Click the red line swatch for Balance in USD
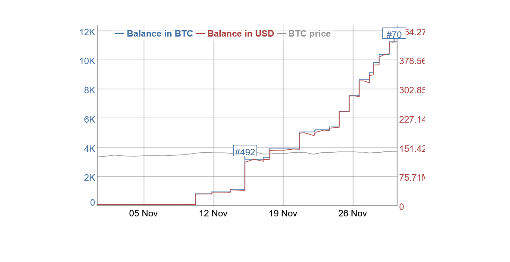This screenshot has width=510, height=262. click(x=200, y=34)
